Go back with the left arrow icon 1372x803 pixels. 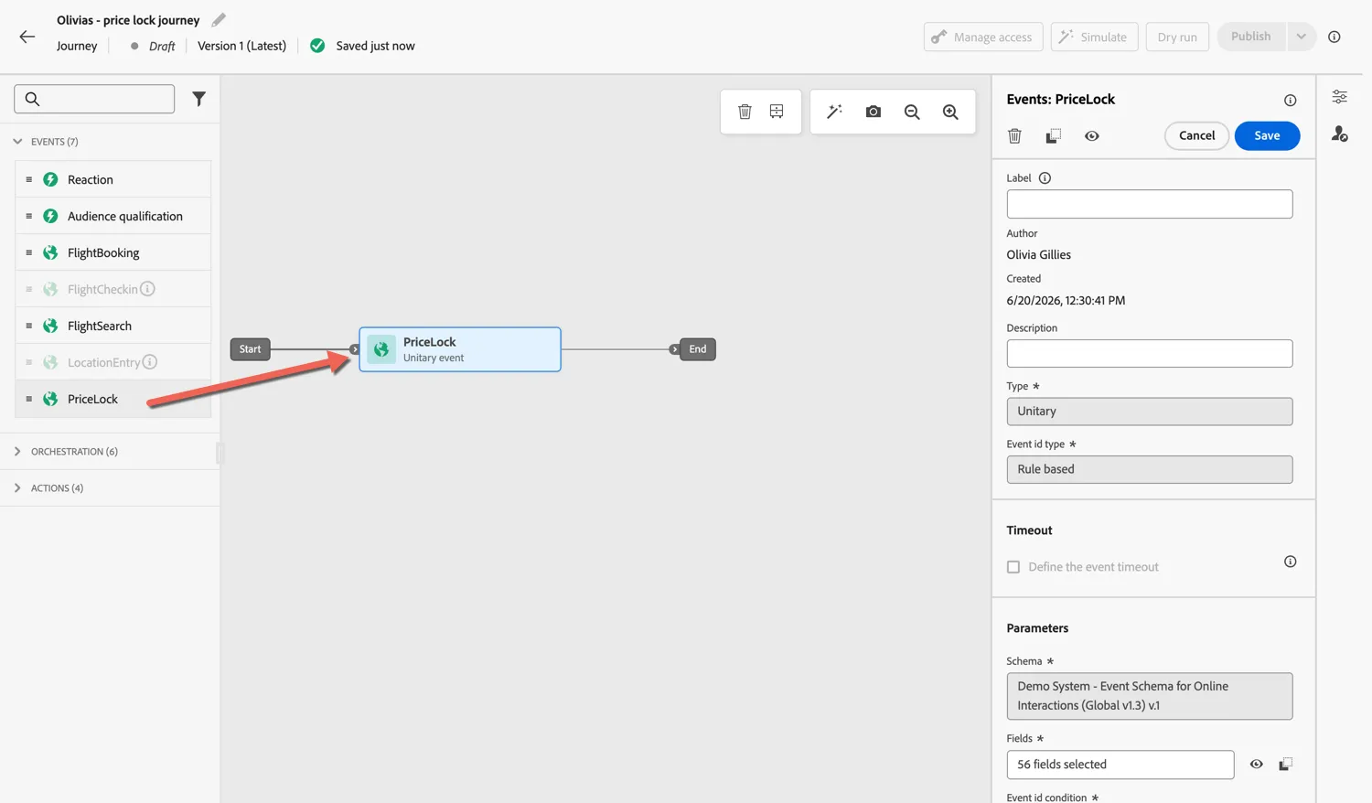pos(27,37)
